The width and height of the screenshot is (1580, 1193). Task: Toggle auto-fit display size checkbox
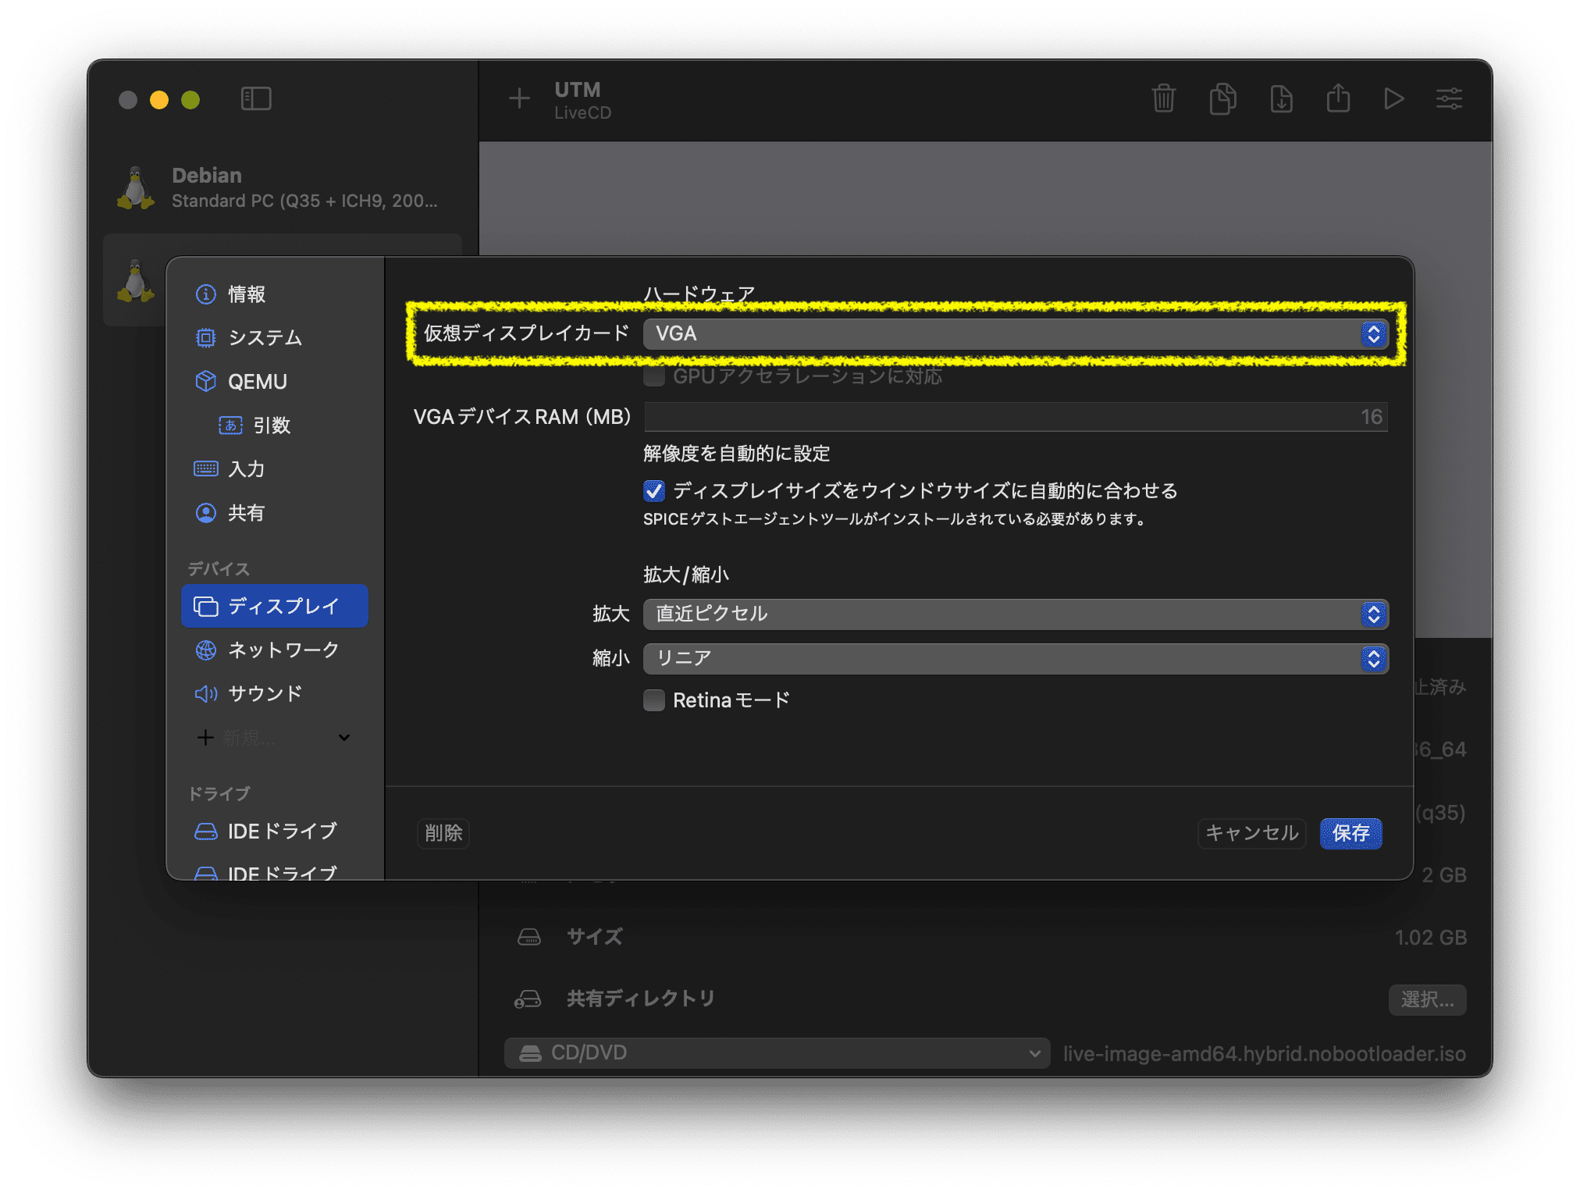654,491
